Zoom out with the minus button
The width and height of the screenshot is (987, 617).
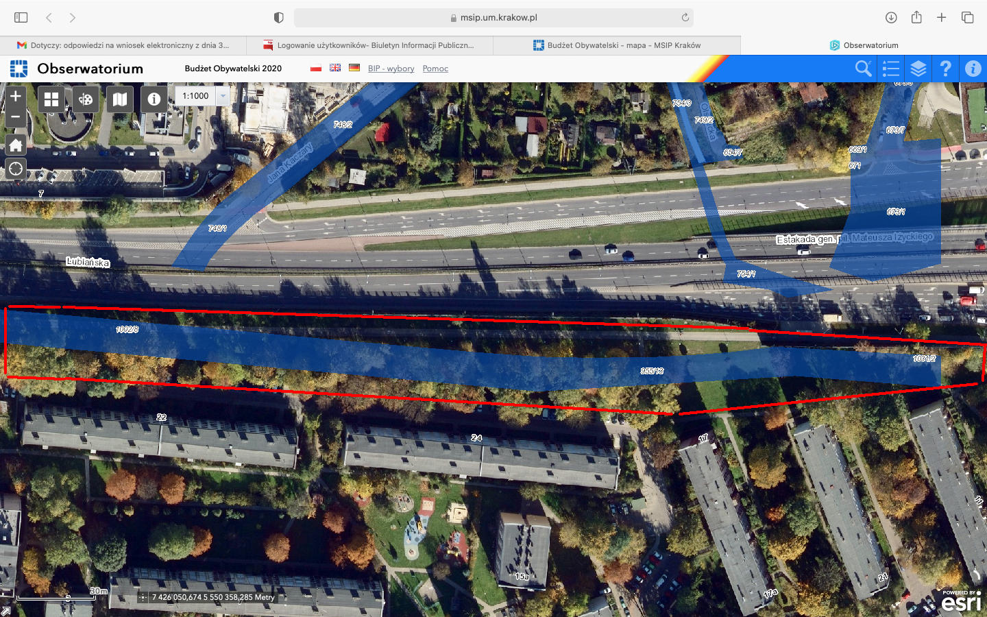point(16,117)
